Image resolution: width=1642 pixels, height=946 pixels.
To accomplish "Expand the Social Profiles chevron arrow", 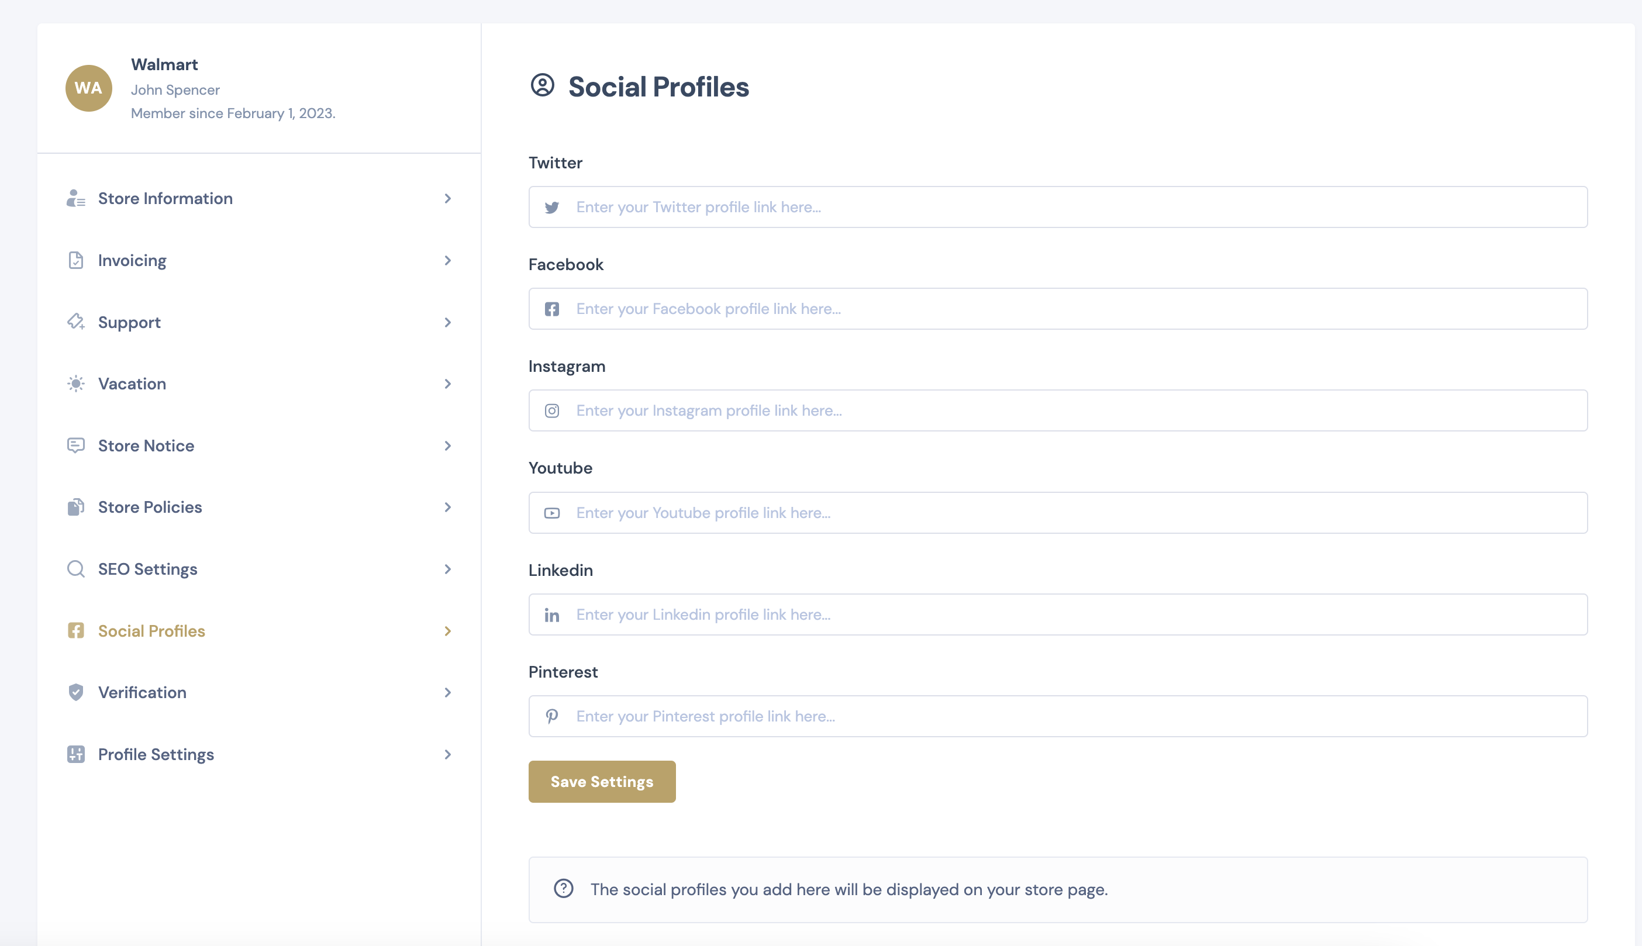I will [448, 631].
